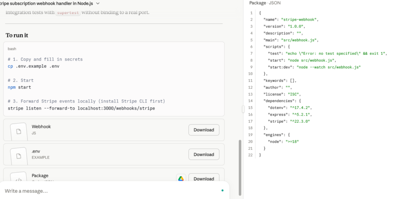The height and width of the screenshot is (199, 406).
Task: Click the Webhook file name label
Action: coord(41,127)
